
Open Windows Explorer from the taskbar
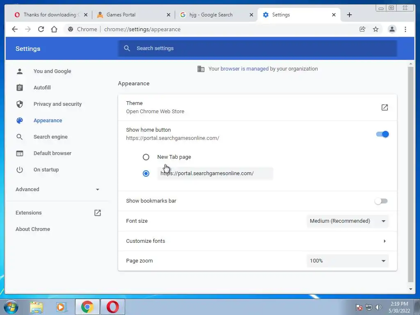(x=36, y=307)
